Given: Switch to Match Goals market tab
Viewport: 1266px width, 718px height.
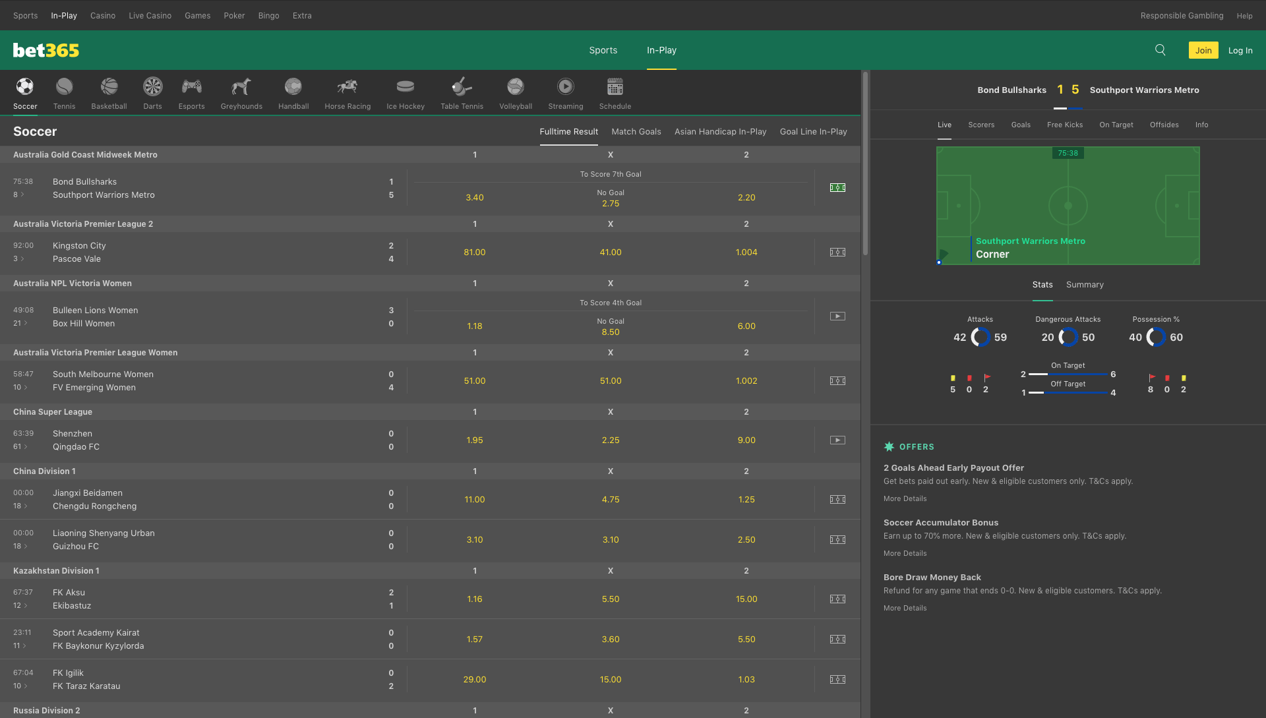Looking at the screenshot, I should point(636,132).
